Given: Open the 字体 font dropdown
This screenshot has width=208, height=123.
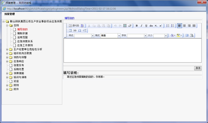Looking at the screenshot, I should point(145,36).
